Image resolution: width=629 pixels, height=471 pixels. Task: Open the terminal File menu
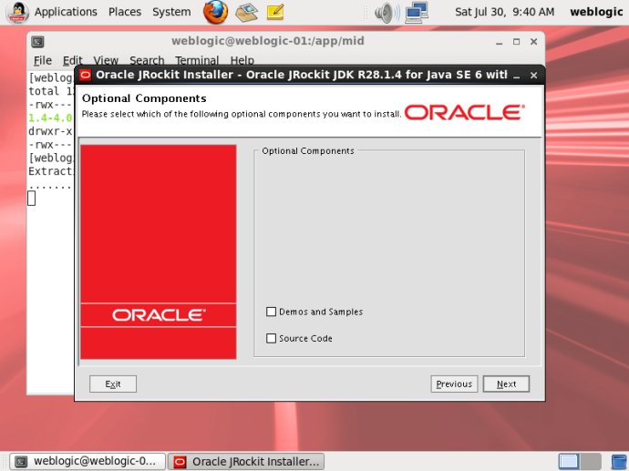(43, 60)
